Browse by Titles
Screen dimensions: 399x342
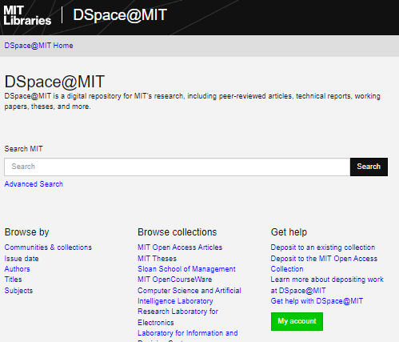(x=13, y=280)
